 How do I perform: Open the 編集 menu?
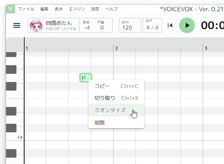coord(44,9)
